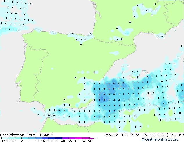Click the 40–45 mm magenta legend swatch

[79, 138]
